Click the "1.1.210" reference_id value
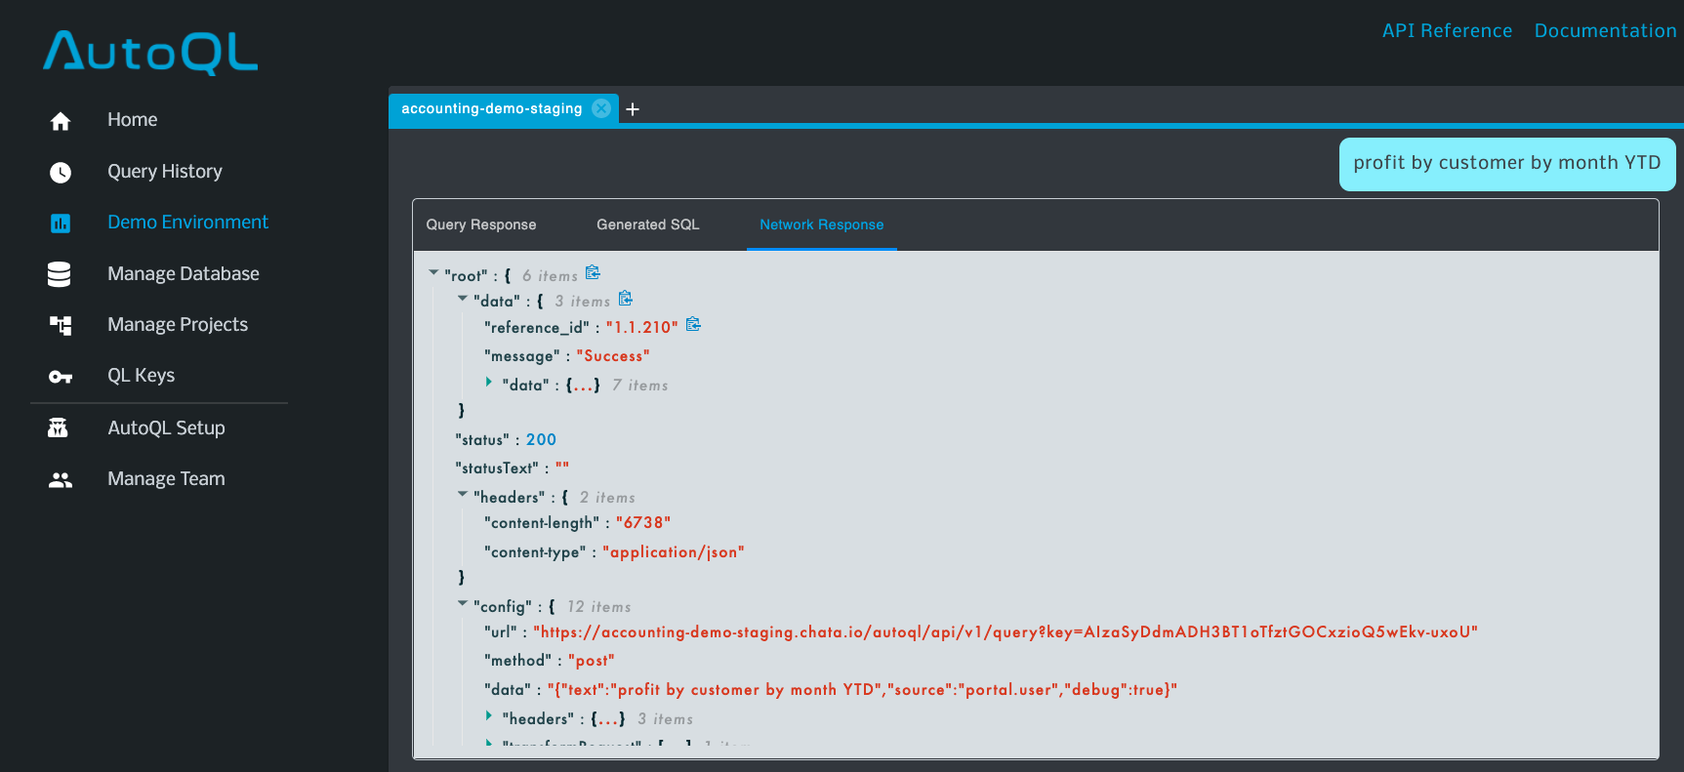This screenshot has height=772, width=1684. pos(641,328)
